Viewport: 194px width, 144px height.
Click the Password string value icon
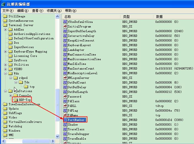tap(65, 96)
